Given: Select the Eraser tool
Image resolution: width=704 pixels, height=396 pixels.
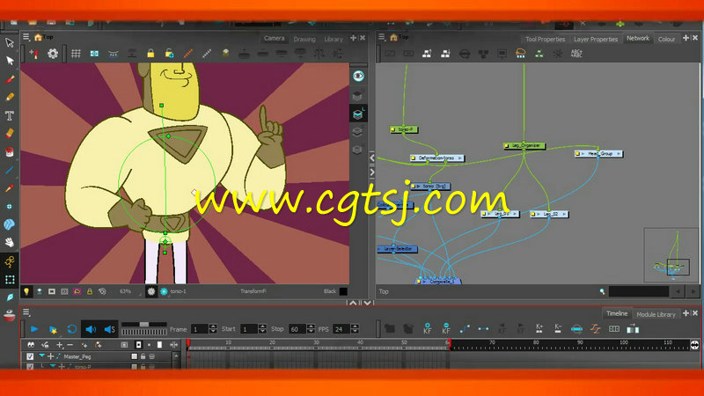Looking at the screenshot, I should [x=10, y=134].
